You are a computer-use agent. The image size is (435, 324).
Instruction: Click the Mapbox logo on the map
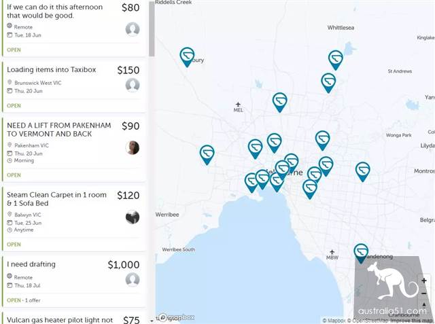[177, 317]
